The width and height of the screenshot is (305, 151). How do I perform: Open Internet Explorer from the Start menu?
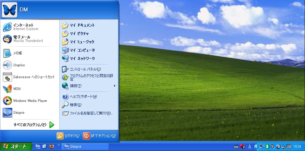[x=30, y=27]
